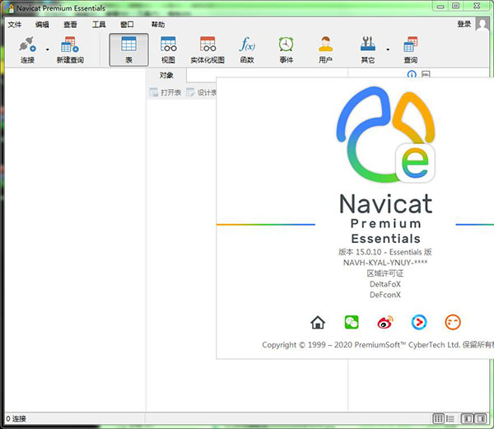Click the WeChat icon in About dialog

[x=352, y=322]
